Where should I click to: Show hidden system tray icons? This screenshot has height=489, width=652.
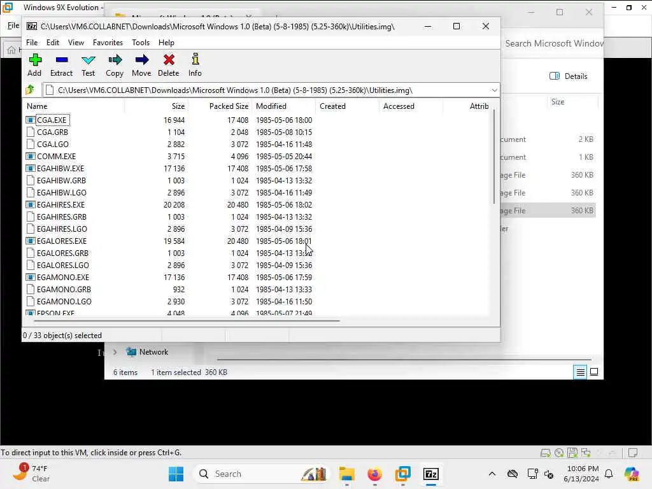point(492,474)
